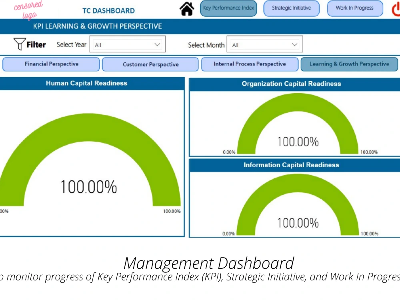
Task: Click Organization gauge 0.00% minimum label
Action: [x=229, y=152]
